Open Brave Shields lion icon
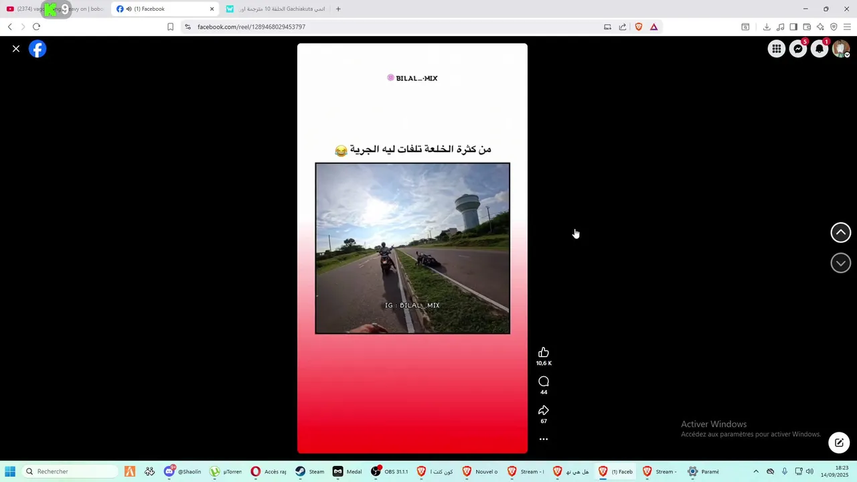This screenshot has height=482, width=857. [x=638, y=27]
